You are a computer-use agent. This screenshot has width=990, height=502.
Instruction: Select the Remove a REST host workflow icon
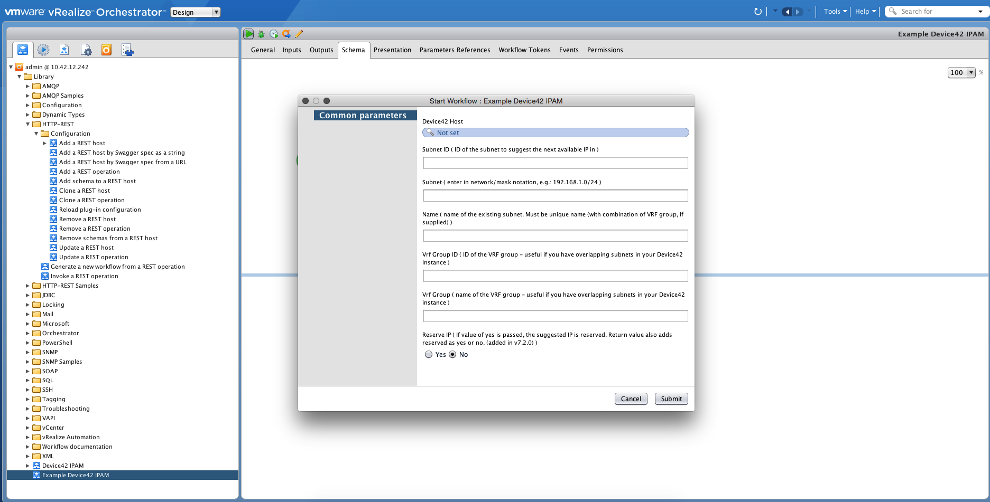click(x=53, y=219)
